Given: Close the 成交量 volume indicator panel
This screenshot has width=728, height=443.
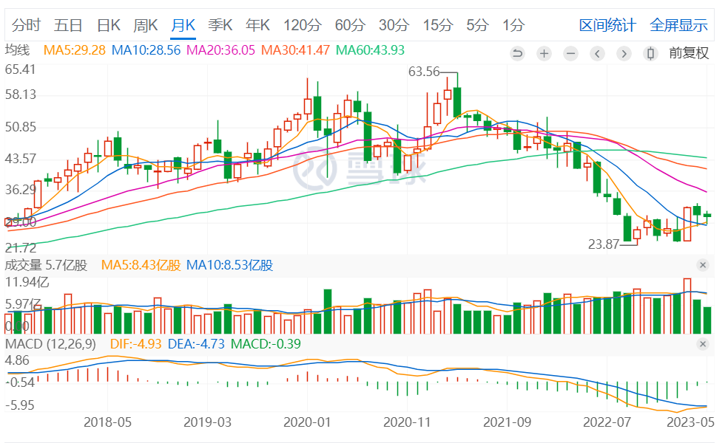Looking at the screenshot, I should pos(703,265).
